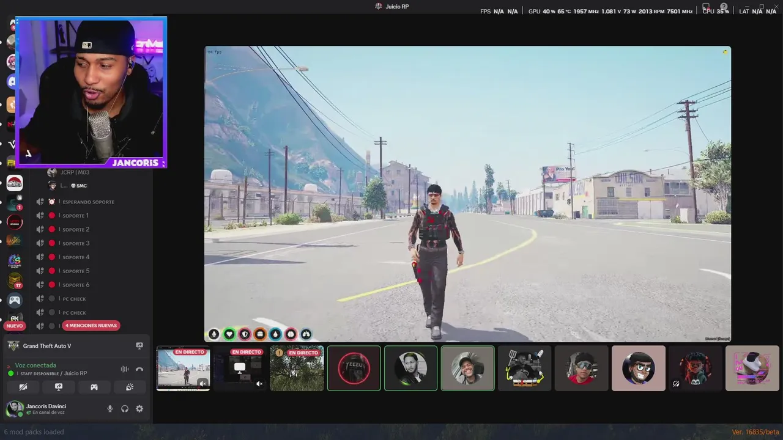Viewport: 783px width, 440px height.
Task: Open the gamepad server icon
Action: click(15, 300)
